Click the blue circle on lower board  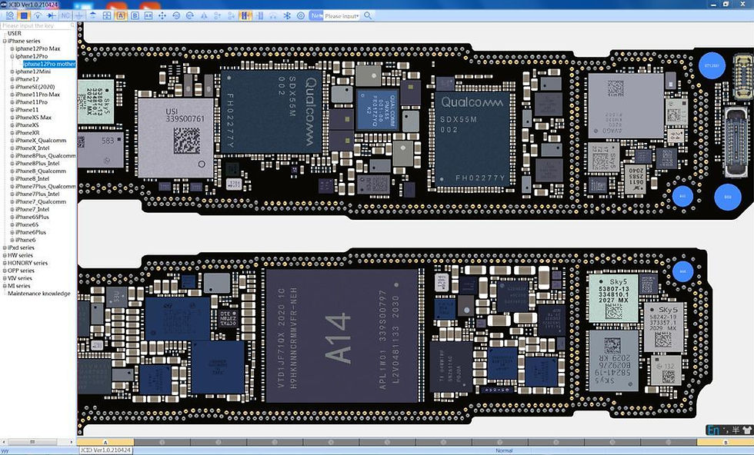click(682, 271)
